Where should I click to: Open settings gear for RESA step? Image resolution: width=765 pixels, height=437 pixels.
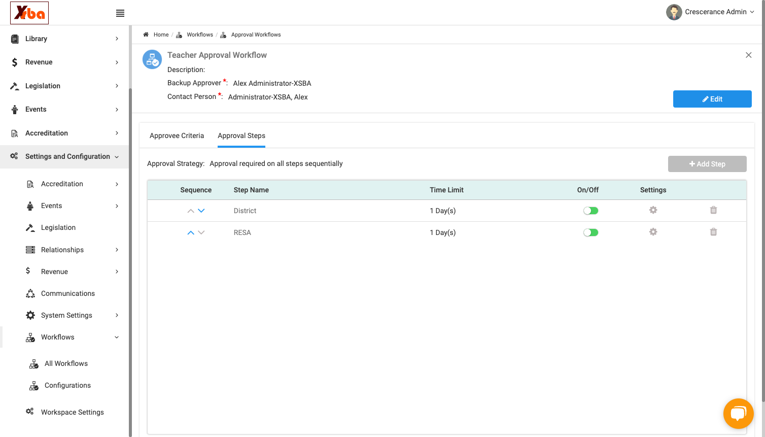pos(653,232)
